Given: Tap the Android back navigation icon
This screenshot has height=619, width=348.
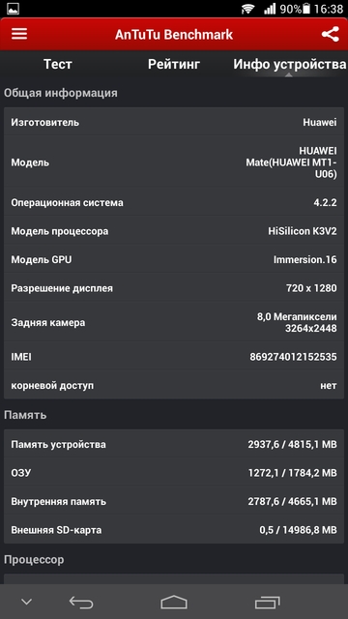Looking at the screenshot, I should point(81,602).
